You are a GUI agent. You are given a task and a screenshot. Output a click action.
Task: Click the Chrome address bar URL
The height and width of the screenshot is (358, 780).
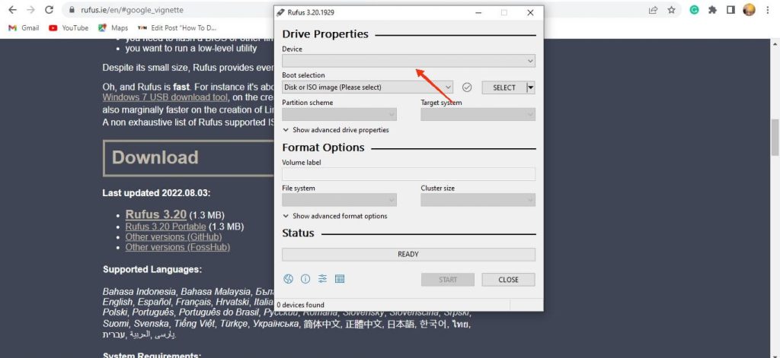click(132, 10)
